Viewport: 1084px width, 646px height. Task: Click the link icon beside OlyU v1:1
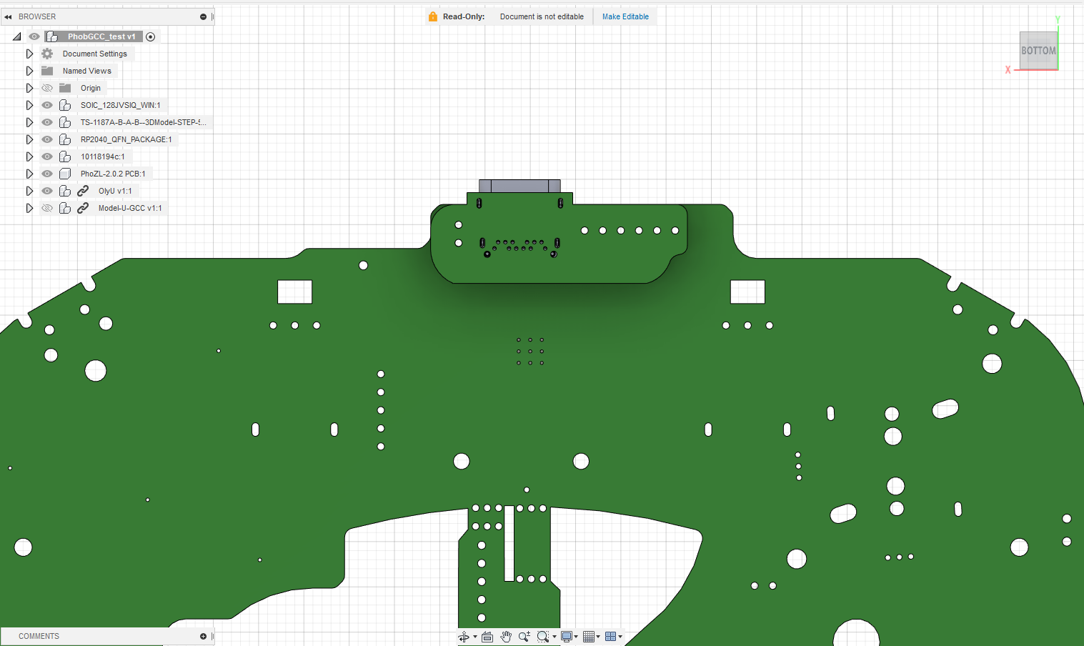(x=83, y=191)
